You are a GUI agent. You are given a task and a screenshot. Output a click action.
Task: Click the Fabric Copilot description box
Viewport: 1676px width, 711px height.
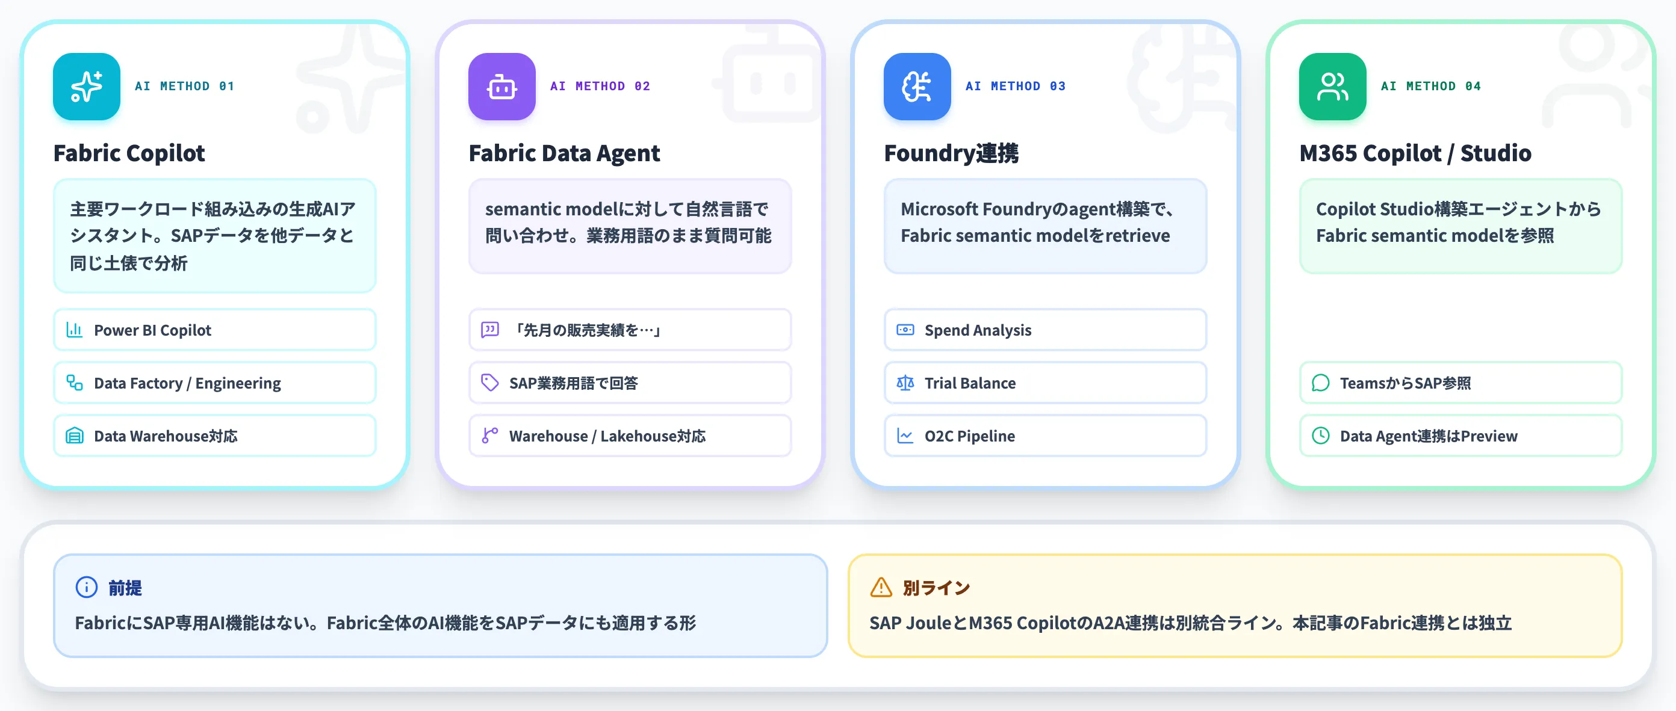pos(215,236)
